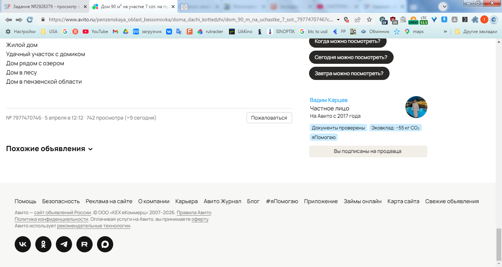Click the page address bar URL
Image resolution: width=502 pixels, height=267 pixels.
tap(191, 19)
